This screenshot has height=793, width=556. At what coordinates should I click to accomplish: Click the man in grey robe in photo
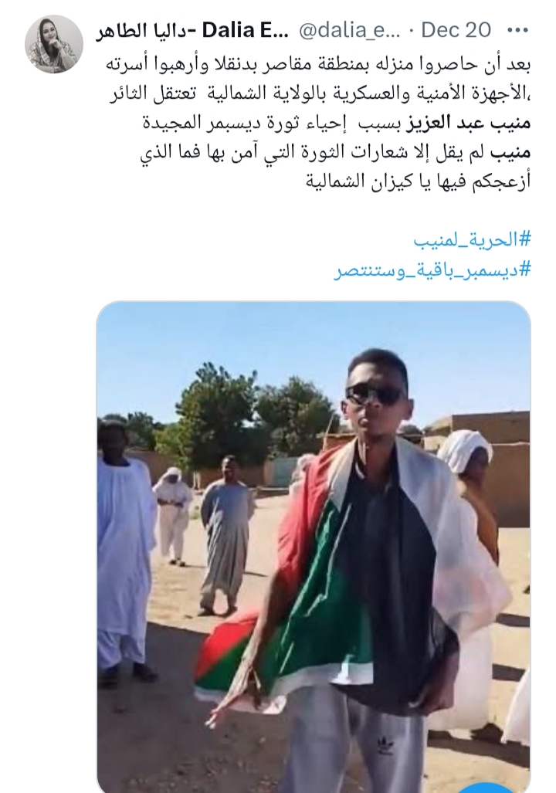[x=225, y=536]
